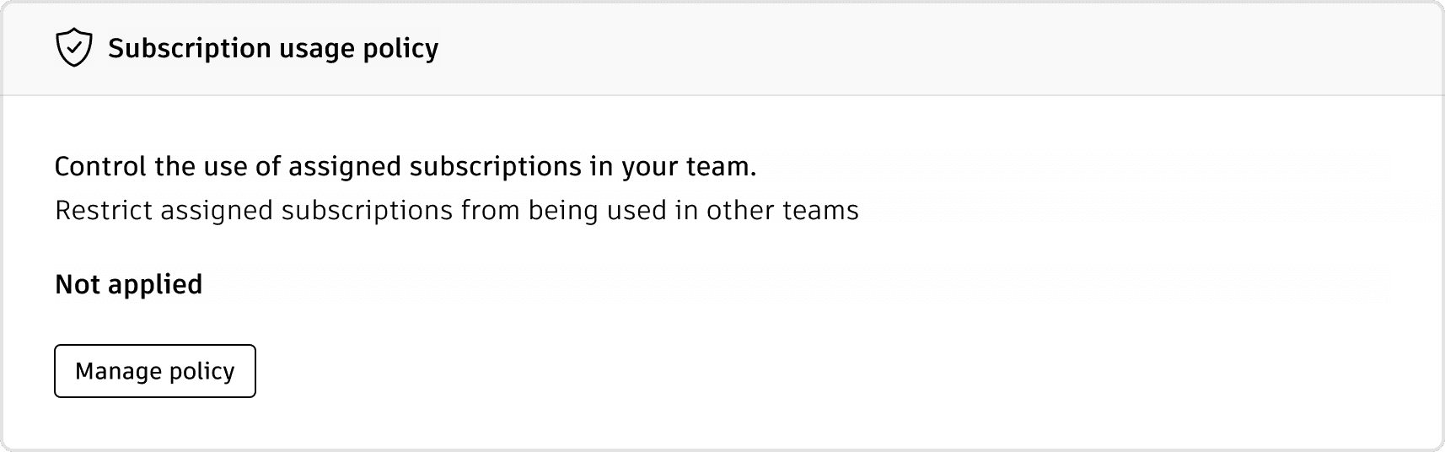Image resolution: width=1445 pixels, height=452 pixels.
Task: Click the 'Restrict assigned subscriptions' description line
Action: 456,210
